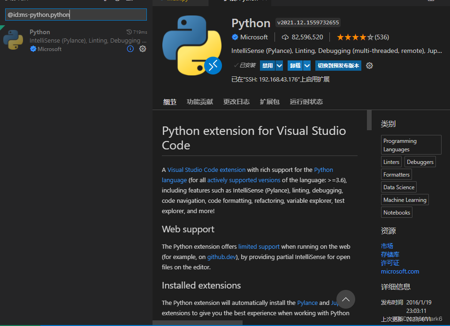The height and width of the screenshot is (326, 450).
Task: Open the github.dev link
Action: 221,257
